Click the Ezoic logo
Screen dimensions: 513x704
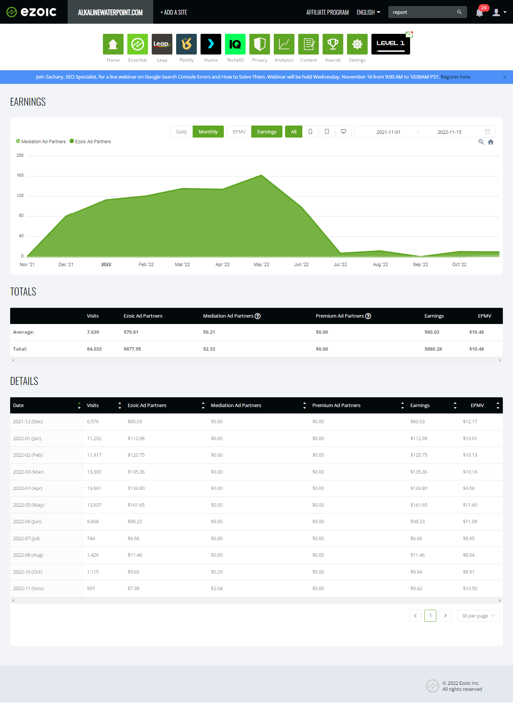32,12
